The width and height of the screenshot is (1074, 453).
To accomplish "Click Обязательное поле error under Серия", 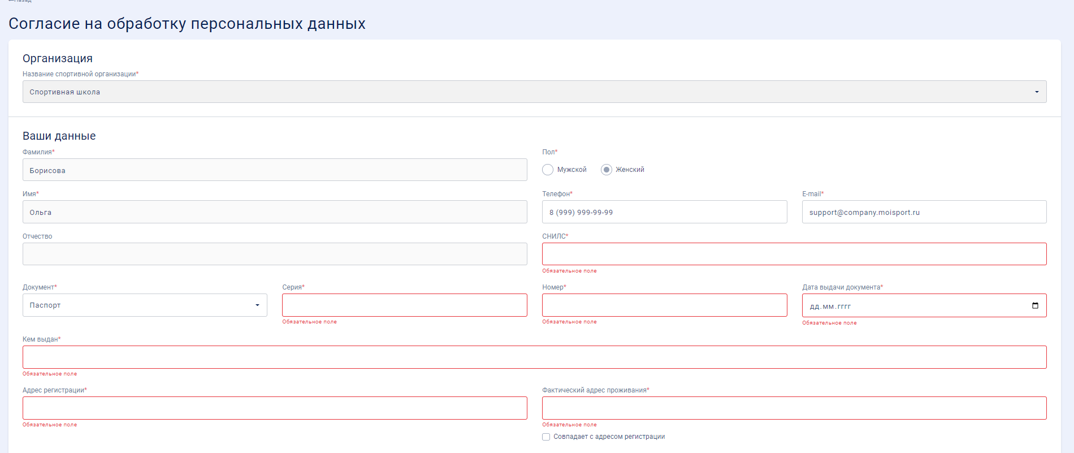I will click(309, 322).
